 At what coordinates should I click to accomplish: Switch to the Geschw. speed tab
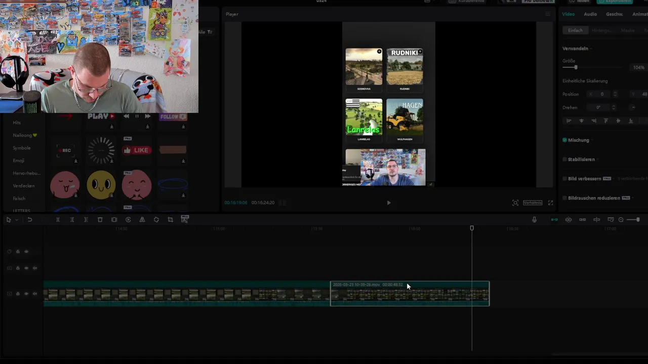[615, 14]
